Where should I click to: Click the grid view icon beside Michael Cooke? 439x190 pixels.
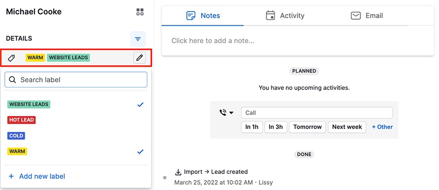pyautogui.click(x=140, y=12)
